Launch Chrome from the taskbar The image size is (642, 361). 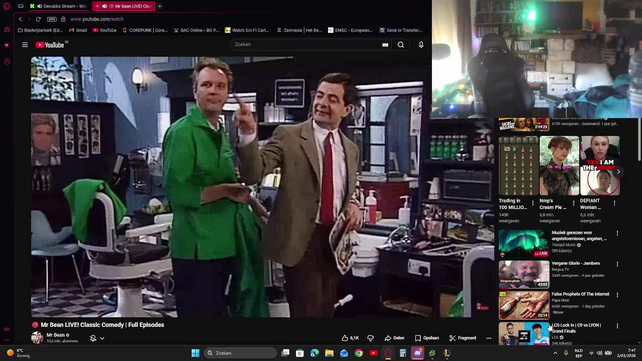359,353
